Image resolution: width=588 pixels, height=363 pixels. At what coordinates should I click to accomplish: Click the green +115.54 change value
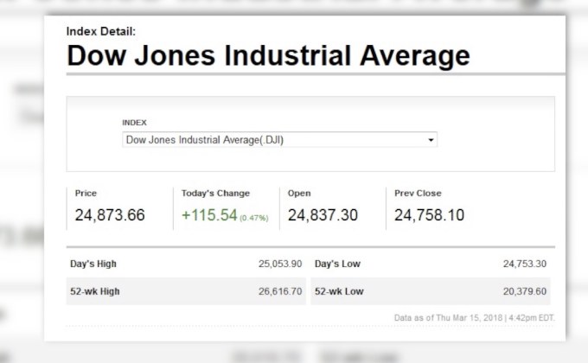[208, 215]
